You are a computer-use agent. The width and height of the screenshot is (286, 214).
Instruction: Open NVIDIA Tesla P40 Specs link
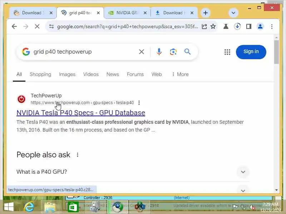coord(81,113)
